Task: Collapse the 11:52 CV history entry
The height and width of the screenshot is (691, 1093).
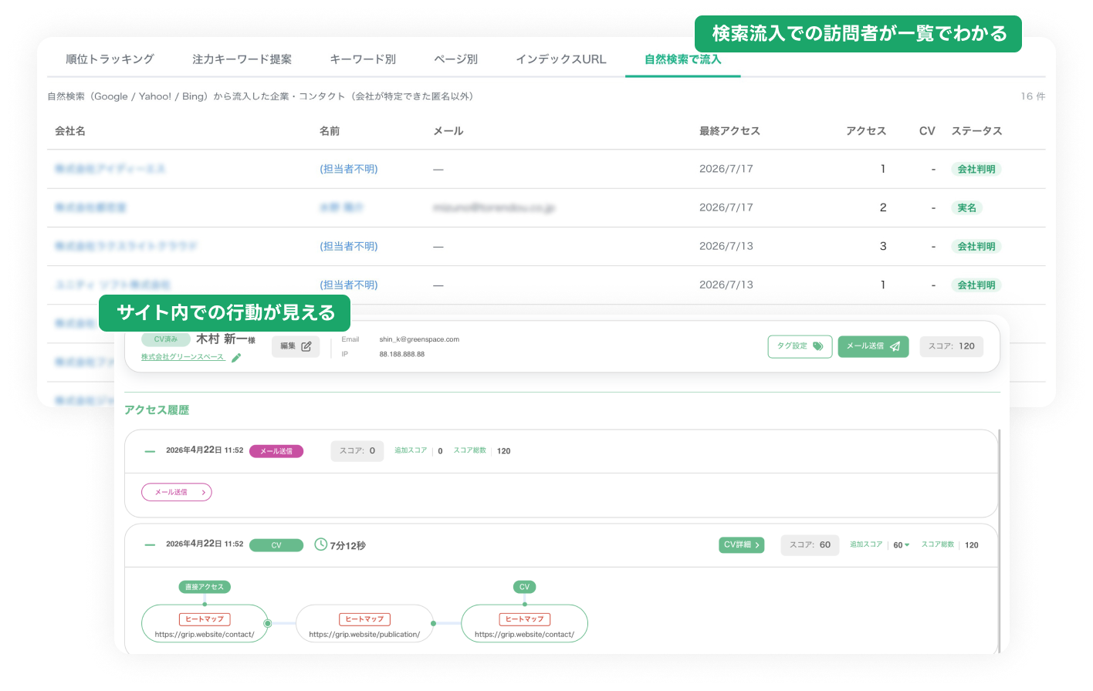Action: coord(150,545)
